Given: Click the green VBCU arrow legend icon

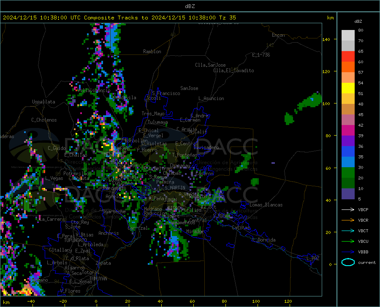Looking at the screenshot, I should 348,242.
